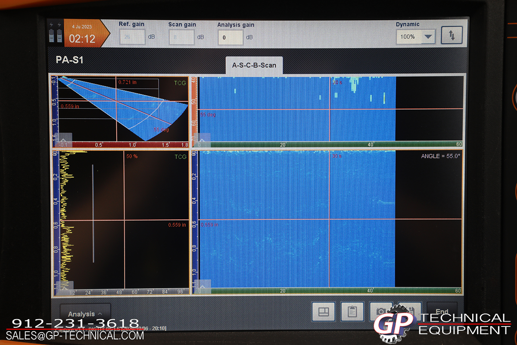
Task: Toggle the TCG label in the S-scan view
Action: tap(180, 83)
